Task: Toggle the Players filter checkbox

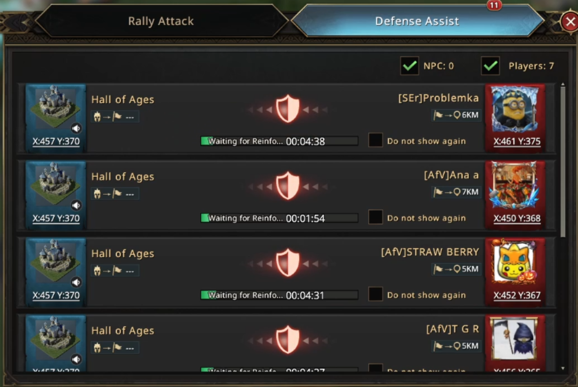Action: pyautogui.click(x=490, y=66)
